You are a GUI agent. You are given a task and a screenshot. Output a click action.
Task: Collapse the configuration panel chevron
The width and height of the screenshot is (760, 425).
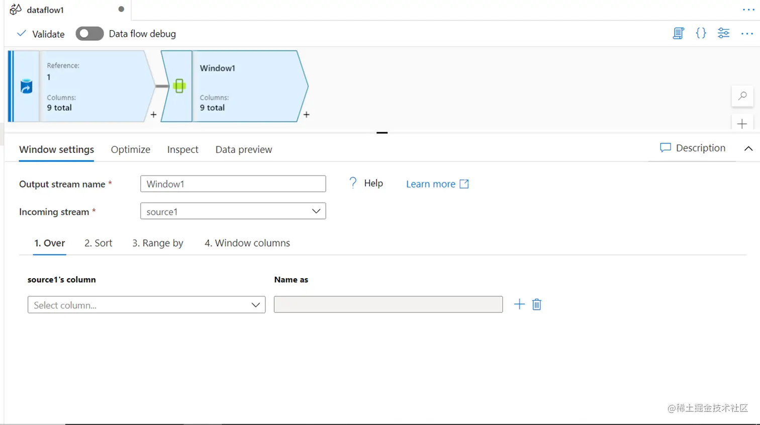pyautogui.click(x=748, y=148)
